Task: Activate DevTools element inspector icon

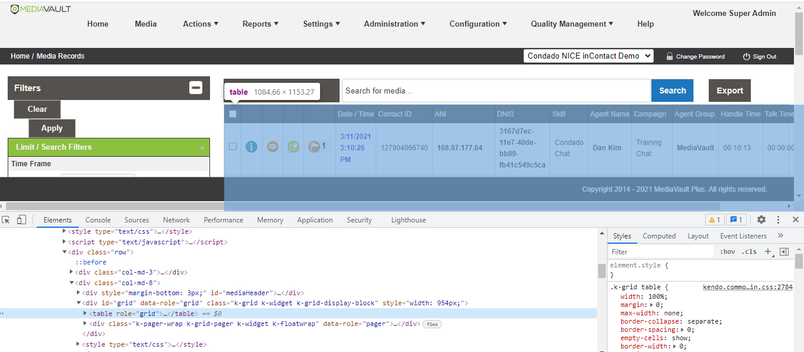Action: pos(7,219)
